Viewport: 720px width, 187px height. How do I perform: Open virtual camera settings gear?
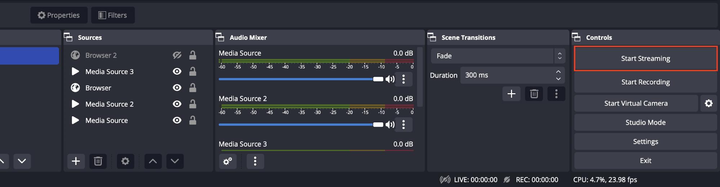[708, 104]
